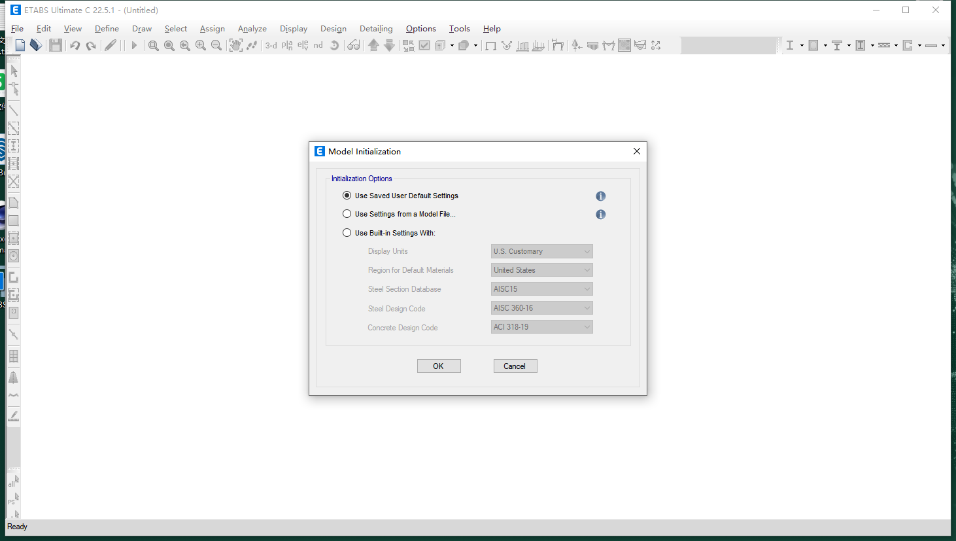Click the Set Display Options checkmark icon

point(424,45)
